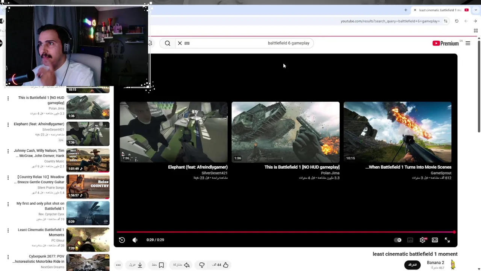This screenshot has width=481, height=271.
Task: Reload the page
Action: (x=457, y=21)
